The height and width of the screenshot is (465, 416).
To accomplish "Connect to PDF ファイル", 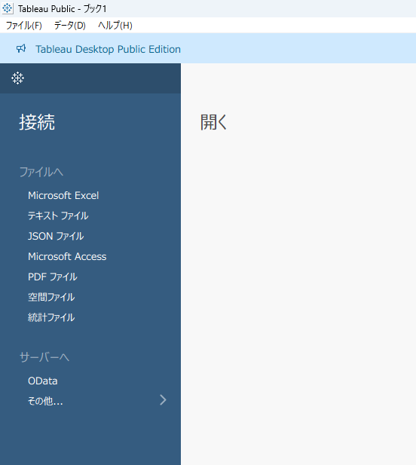I will [x=53, y=277].
